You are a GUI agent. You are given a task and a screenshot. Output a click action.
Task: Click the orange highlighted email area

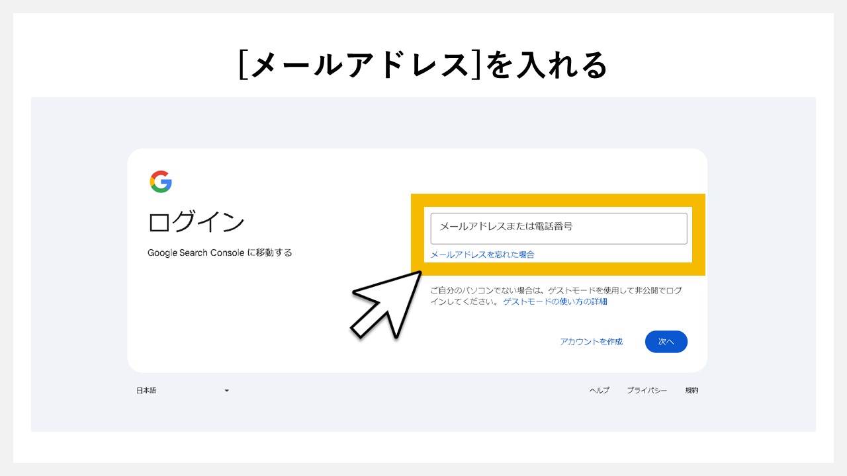coord(558,235)
